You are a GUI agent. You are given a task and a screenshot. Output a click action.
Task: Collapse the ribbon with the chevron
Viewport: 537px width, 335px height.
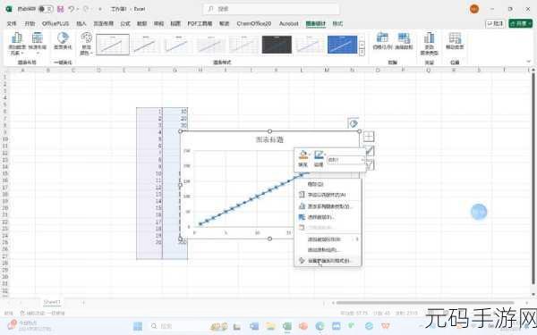coord(528,62)
